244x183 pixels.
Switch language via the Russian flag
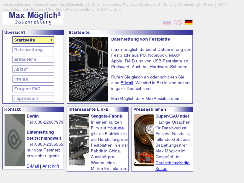coord(167,22)
